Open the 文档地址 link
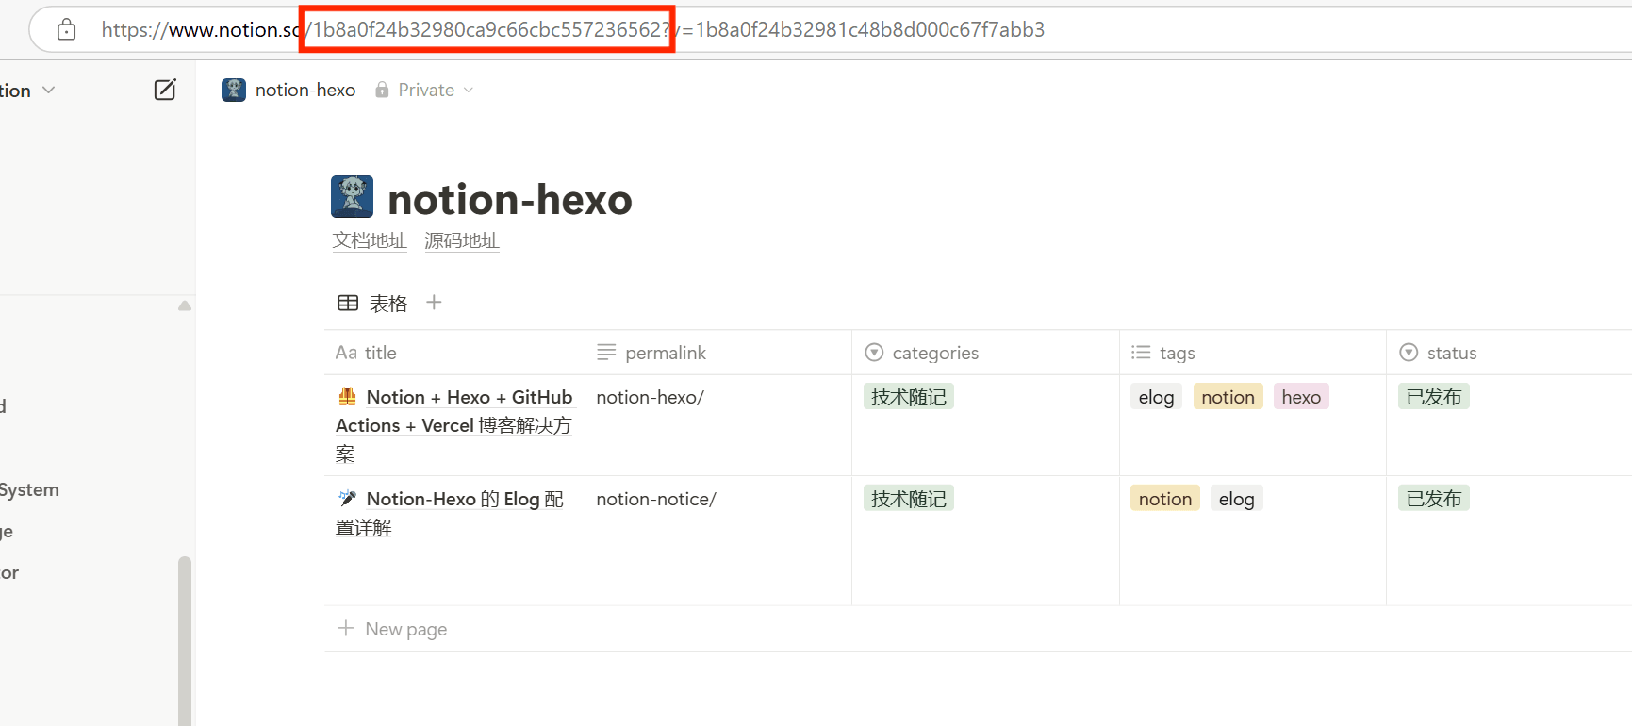1632x726 pixels. click(x=370, y=241)
